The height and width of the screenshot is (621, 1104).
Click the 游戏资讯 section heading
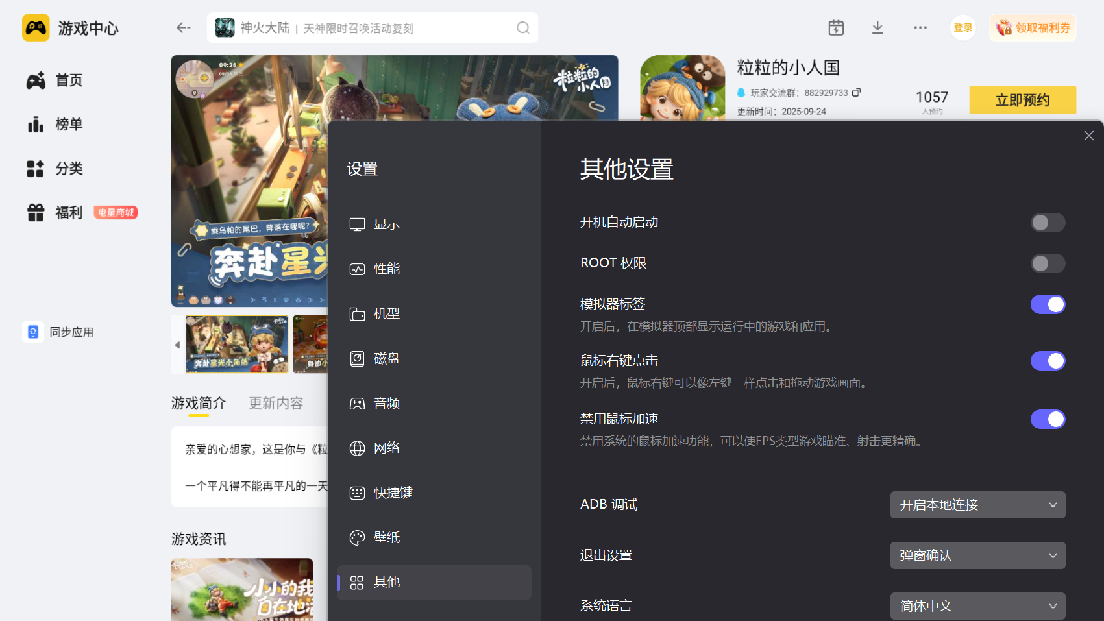(x=199, y=539)
